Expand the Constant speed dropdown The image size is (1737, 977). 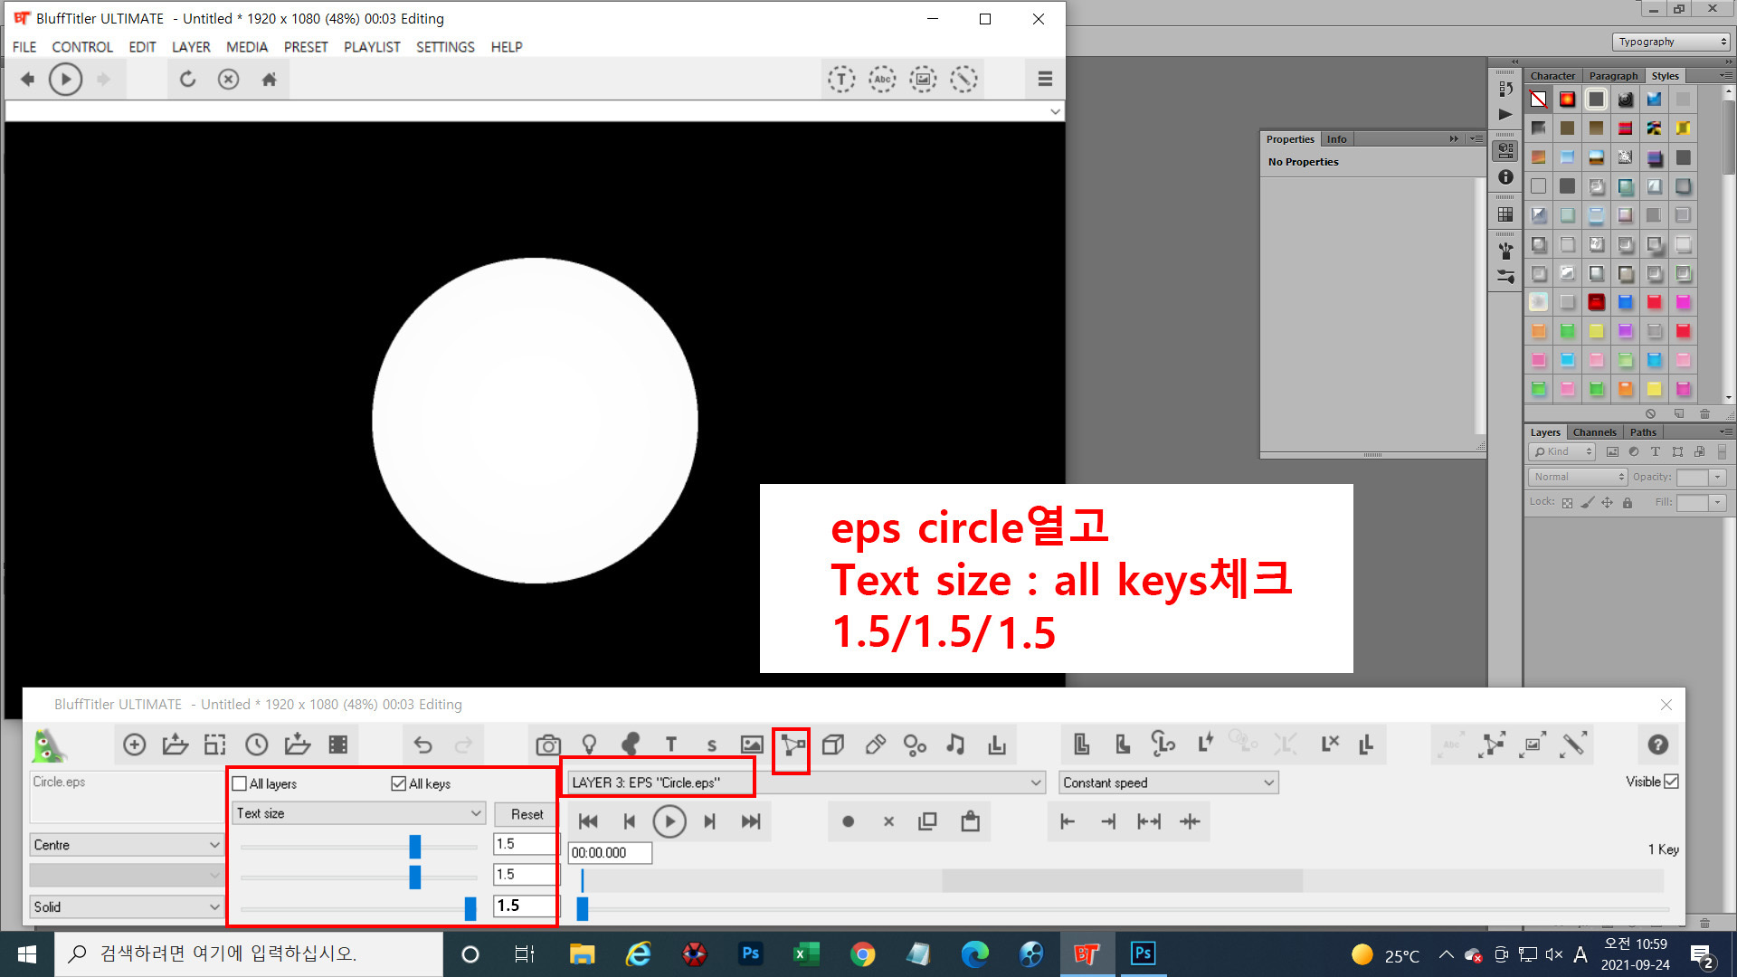(1168, 783)
